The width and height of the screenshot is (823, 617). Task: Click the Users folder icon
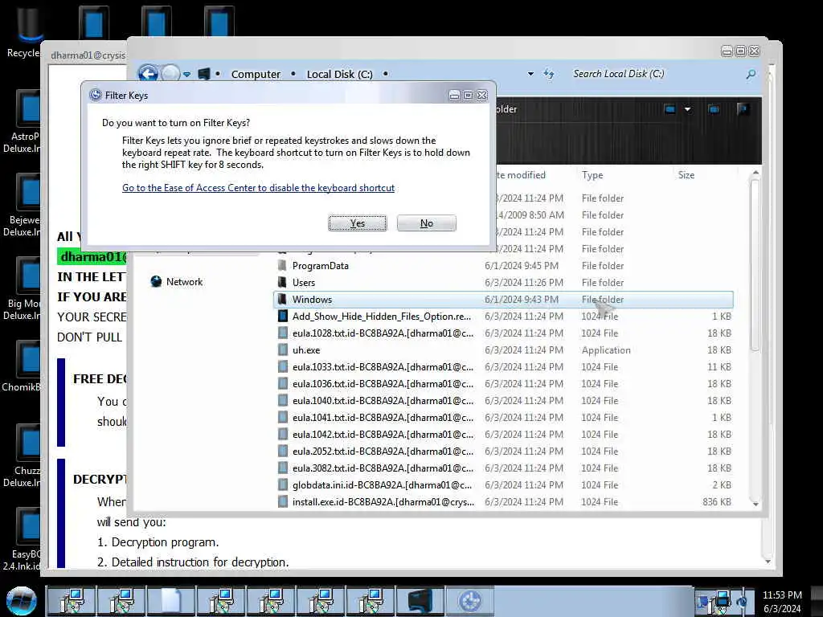tap(282, 282)
